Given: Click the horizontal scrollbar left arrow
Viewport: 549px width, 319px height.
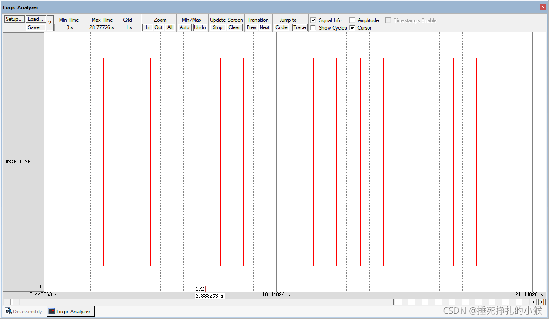Looking at the screenshot, I should point(7,302).
